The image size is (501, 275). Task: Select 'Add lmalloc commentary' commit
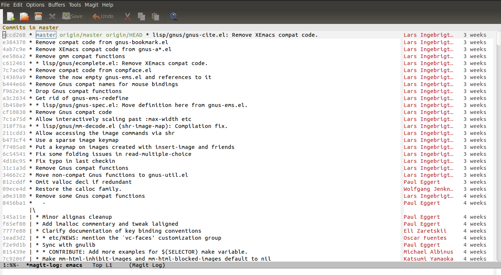[110, 224]
